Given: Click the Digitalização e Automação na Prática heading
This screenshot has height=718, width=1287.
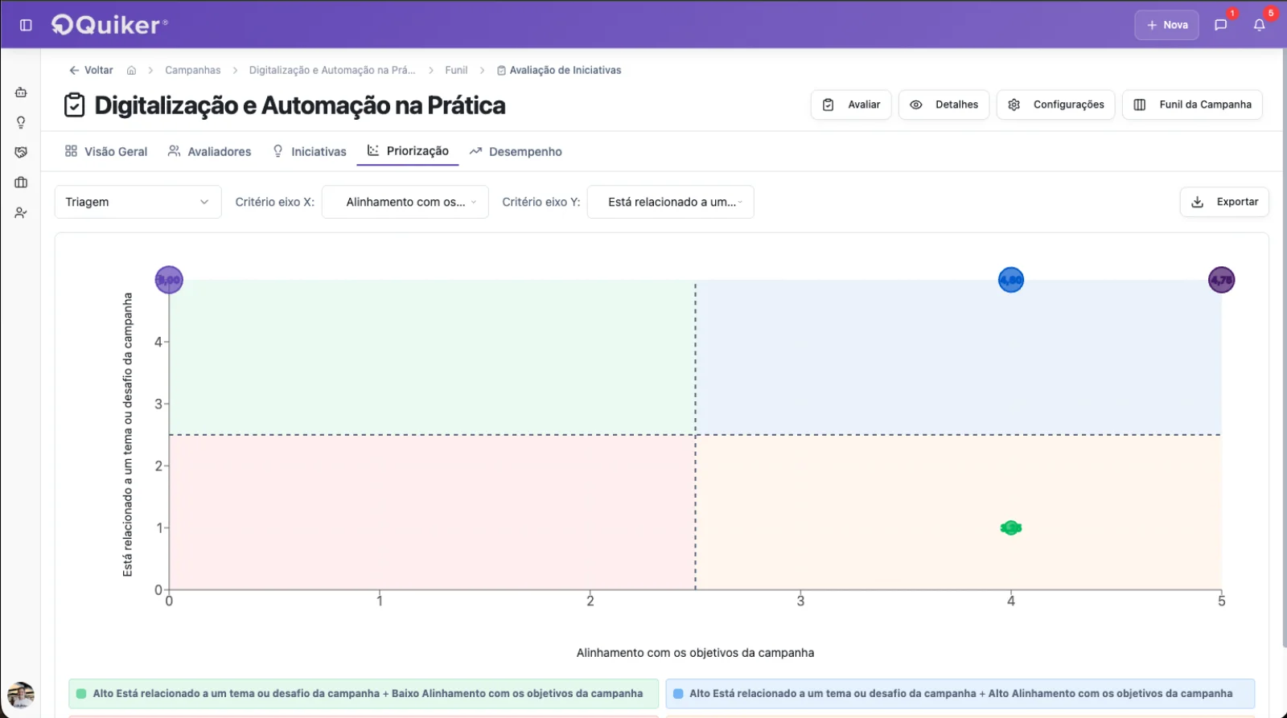Looking at the screenshot, I should coord(300,105).
